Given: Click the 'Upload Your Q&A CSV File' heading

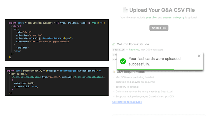Looking at the screenshot, I should [162, 10].
